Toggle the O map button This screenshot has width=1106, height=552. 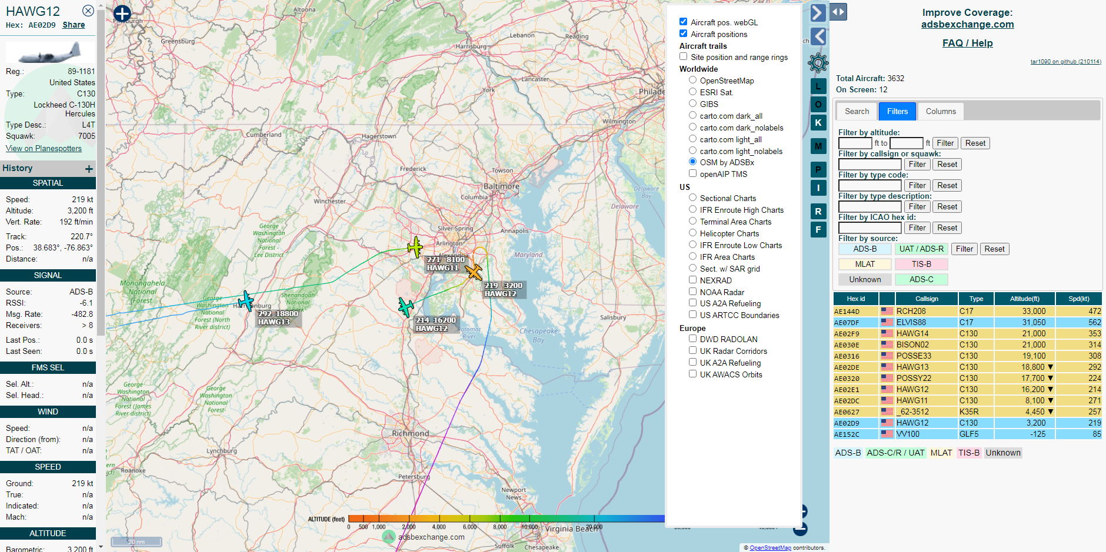818,105
